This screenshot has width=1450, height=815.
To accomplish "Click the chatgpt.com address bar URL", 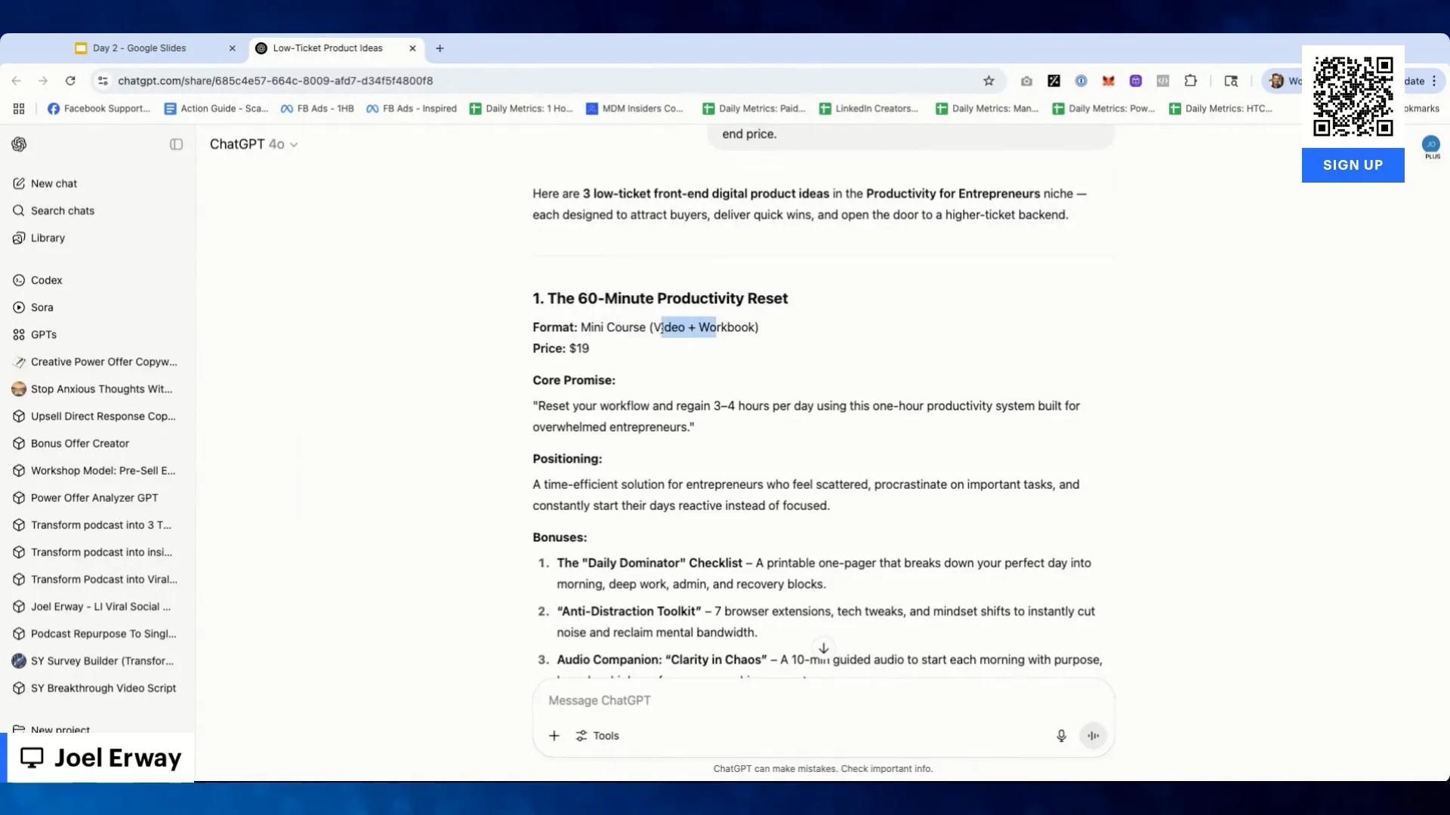I will pos(275,81).
